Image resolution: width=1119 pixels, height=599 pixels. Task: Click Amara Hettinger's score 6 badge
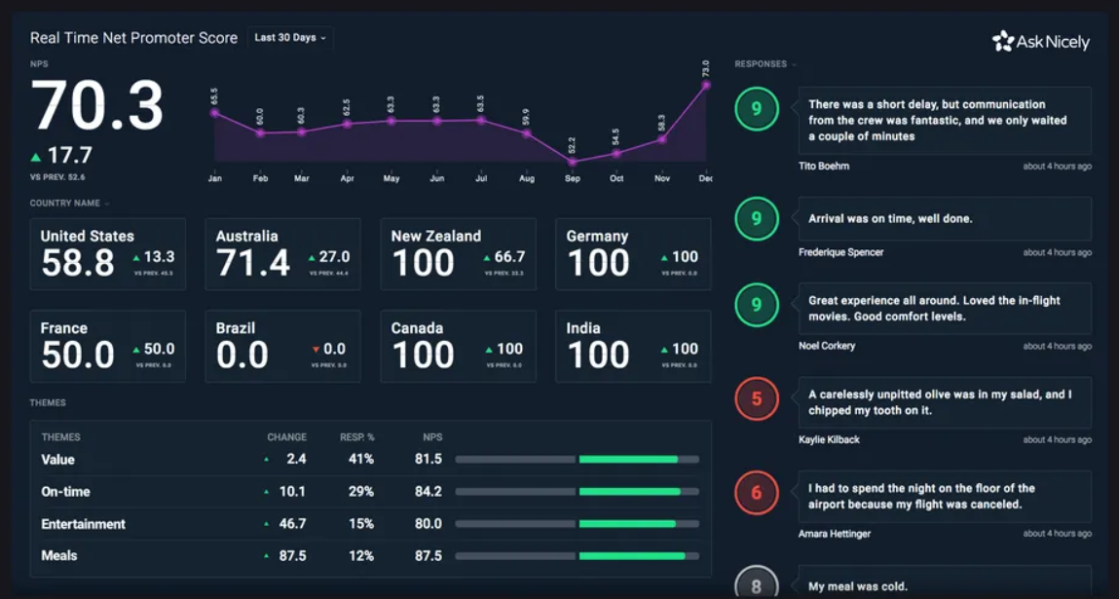coord(757,493)
